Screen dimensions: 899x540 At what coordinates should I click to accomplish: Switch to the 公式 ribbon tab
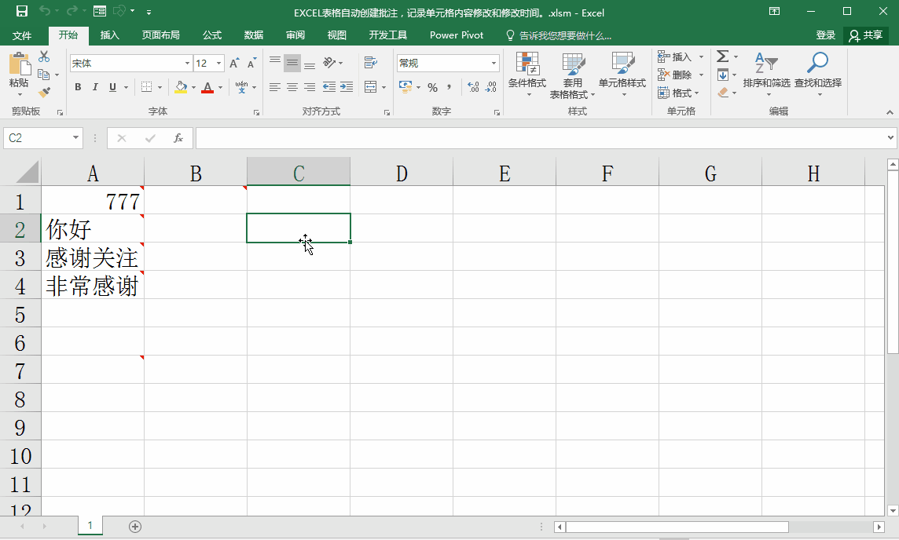coord(212,35)
